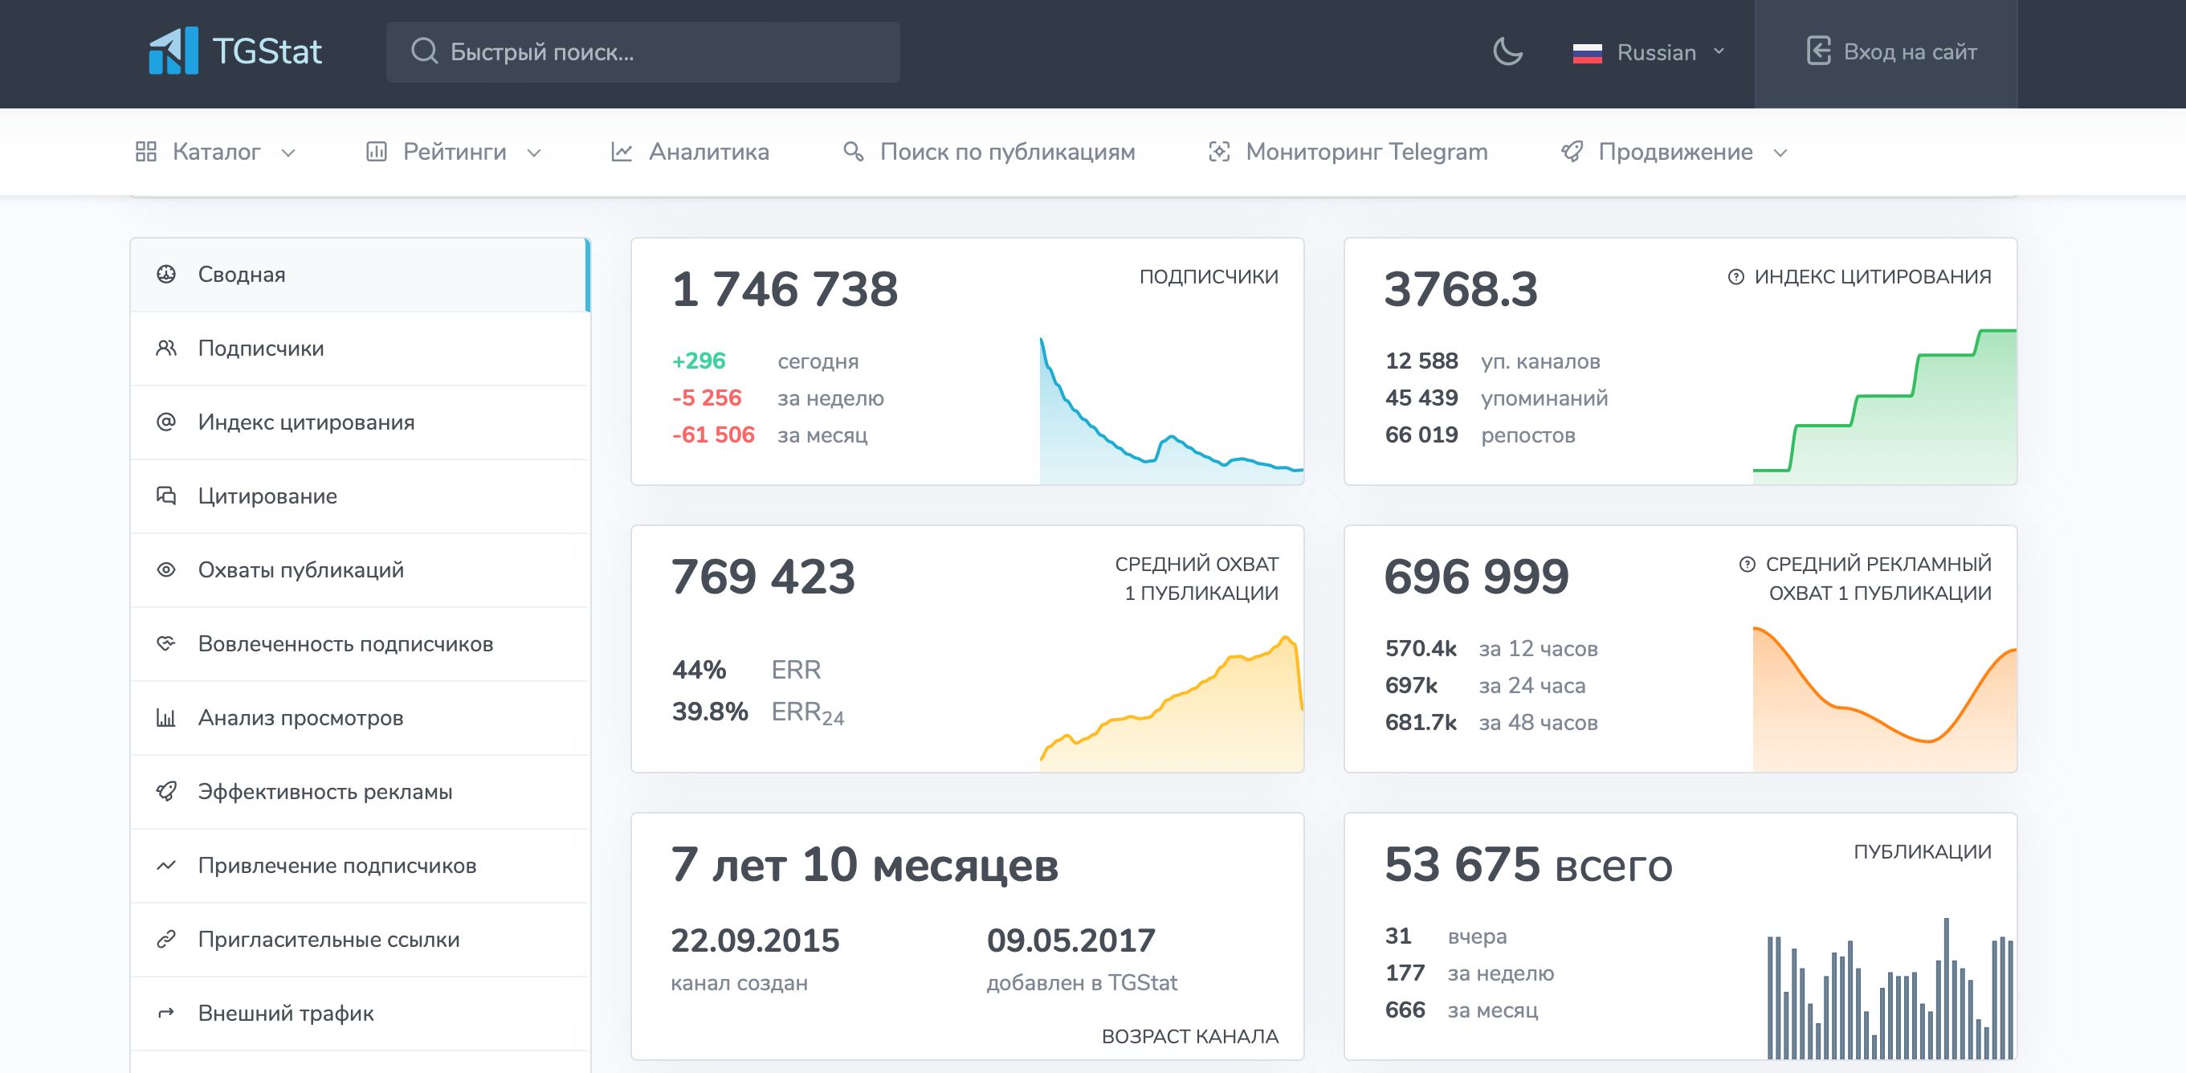
Task: Click the 39.8% ERR24 value
Action: [710, 712]
